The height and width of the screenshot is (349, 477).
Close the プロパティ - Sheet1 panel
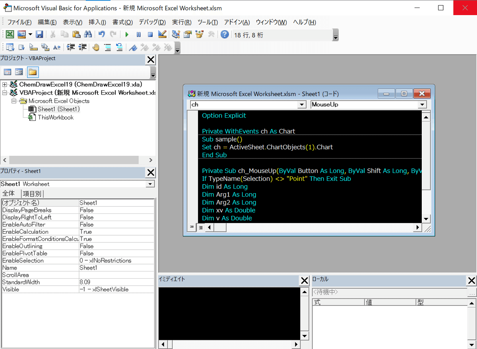151,173
